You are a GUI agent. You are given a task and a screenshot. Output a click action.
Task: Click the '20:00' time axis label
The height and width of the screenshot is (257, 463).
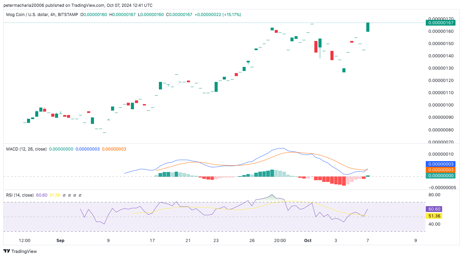(x=280, y=241)
